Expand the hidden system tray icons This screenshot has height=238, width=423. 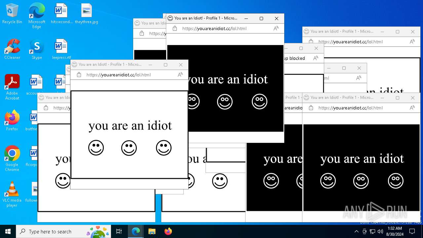tap(356, 231)
